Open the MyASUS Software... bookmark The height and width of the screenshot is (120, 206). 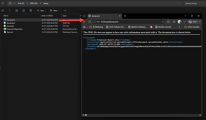coord(137,27)
